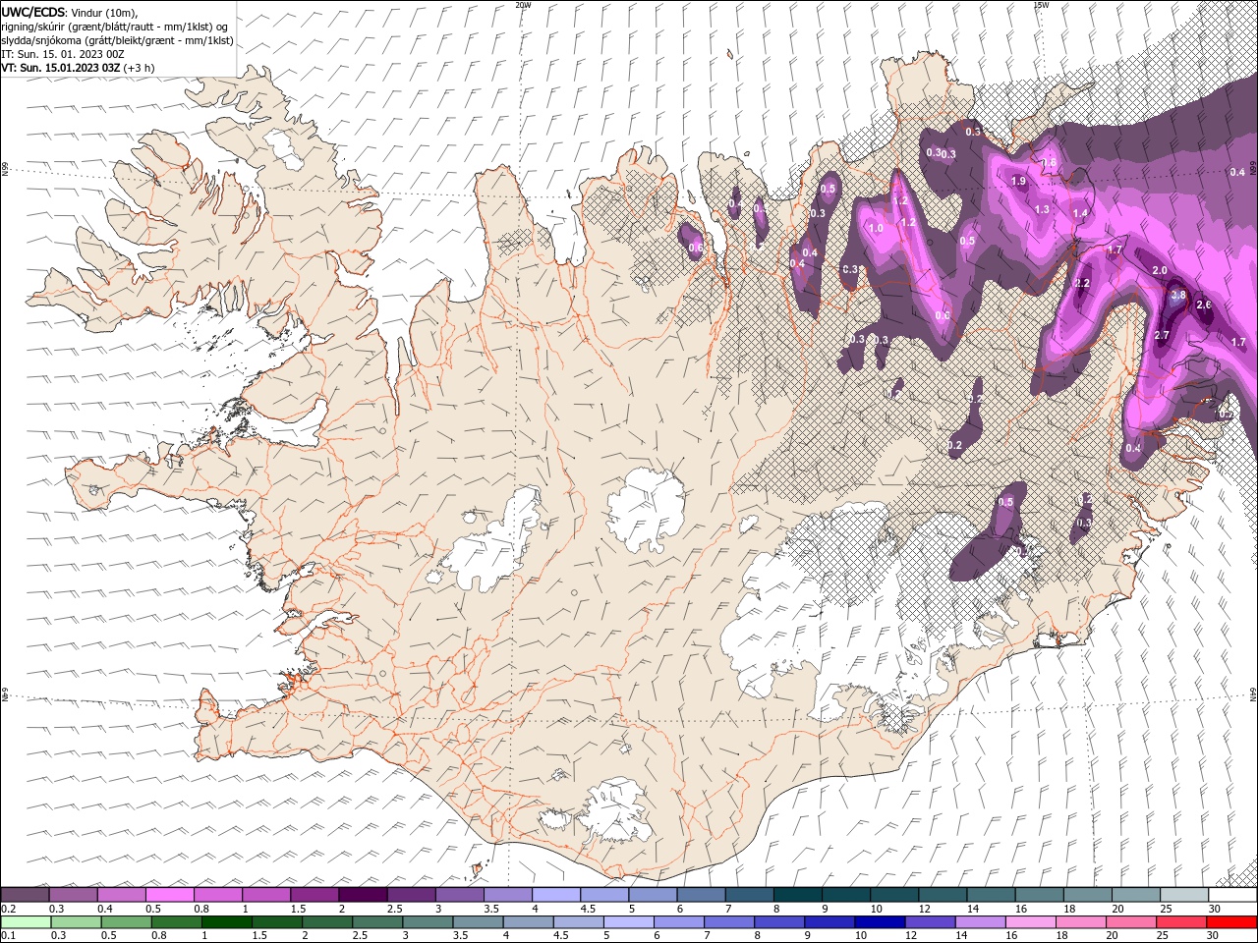The image size is (1258, 943).
Task: Choose the dark mauve 0.2–0.3 snow legend swatch
Action: pos(26,895)
